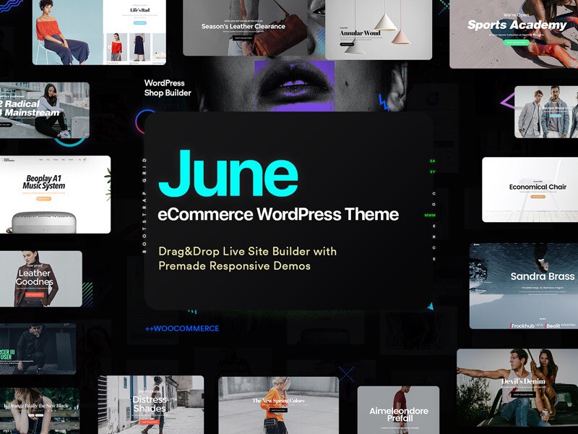Viewport: 578px width, 434px height.
Task: Click the large June title
Action: tap(228, 174)
